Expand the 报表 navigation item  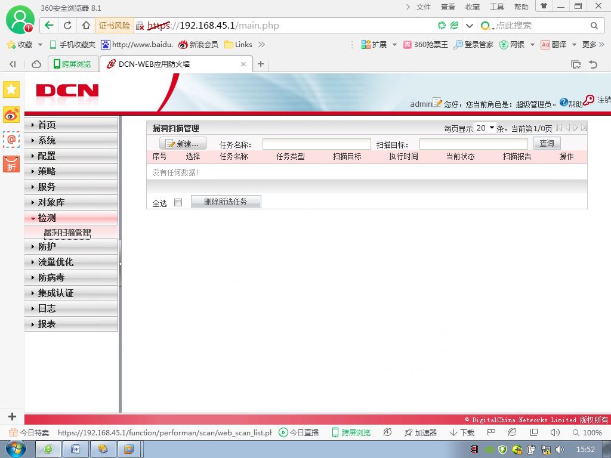72,324
